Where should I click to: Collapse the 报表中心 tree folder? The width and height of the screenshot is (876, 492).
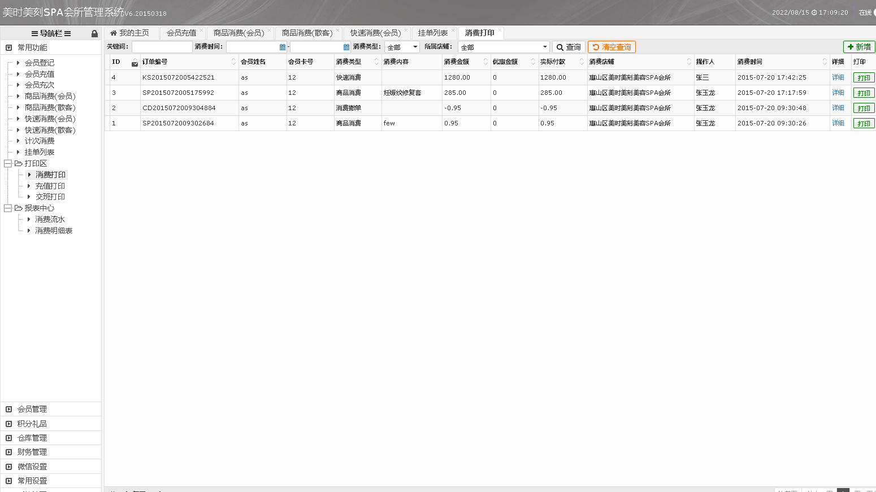click(8, 208)
